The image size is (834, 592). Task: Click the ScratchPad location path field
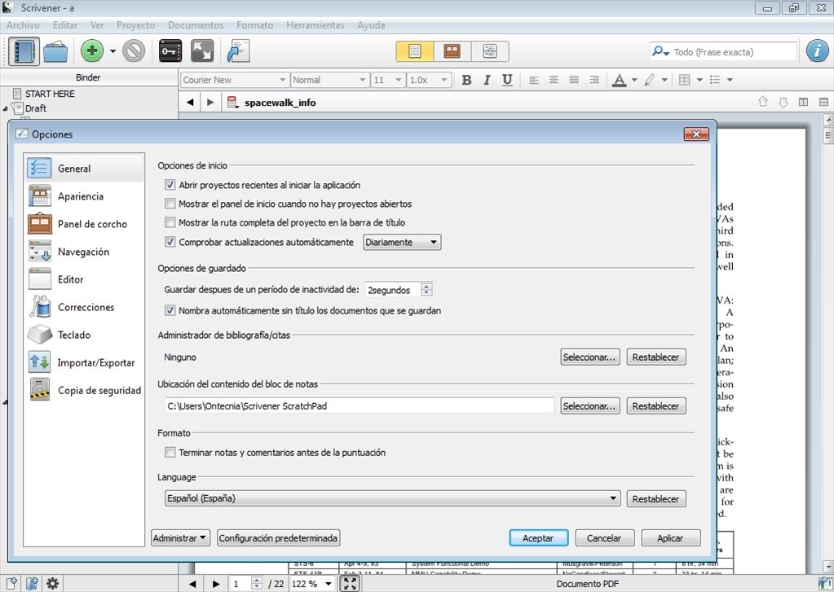point(360,406)
